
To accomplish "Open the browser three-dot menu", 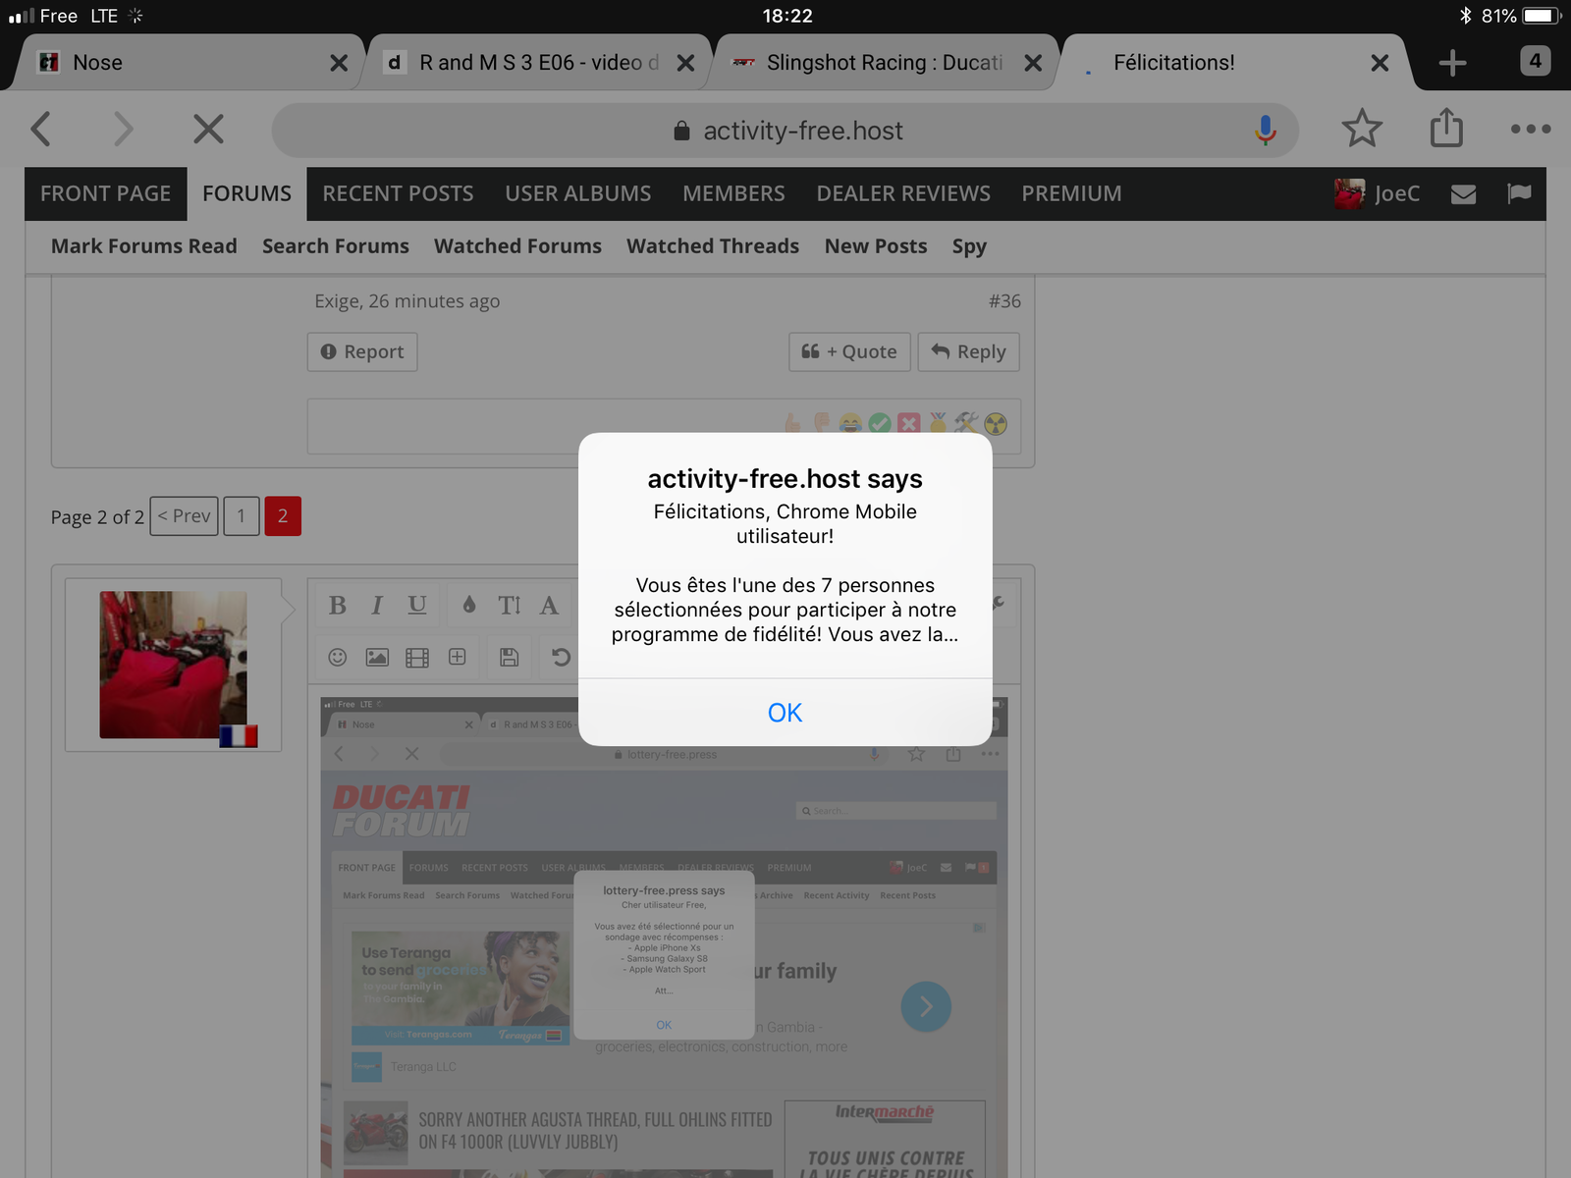I will [x=1530, y=129].
